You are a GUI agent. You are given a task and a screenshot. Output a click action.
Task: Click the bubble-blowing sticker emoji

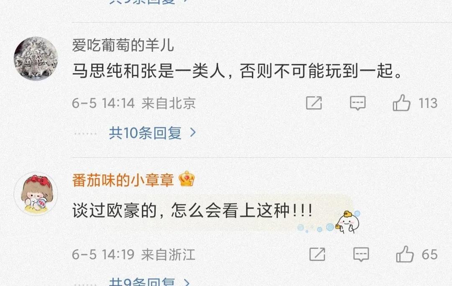pos(329,222)
